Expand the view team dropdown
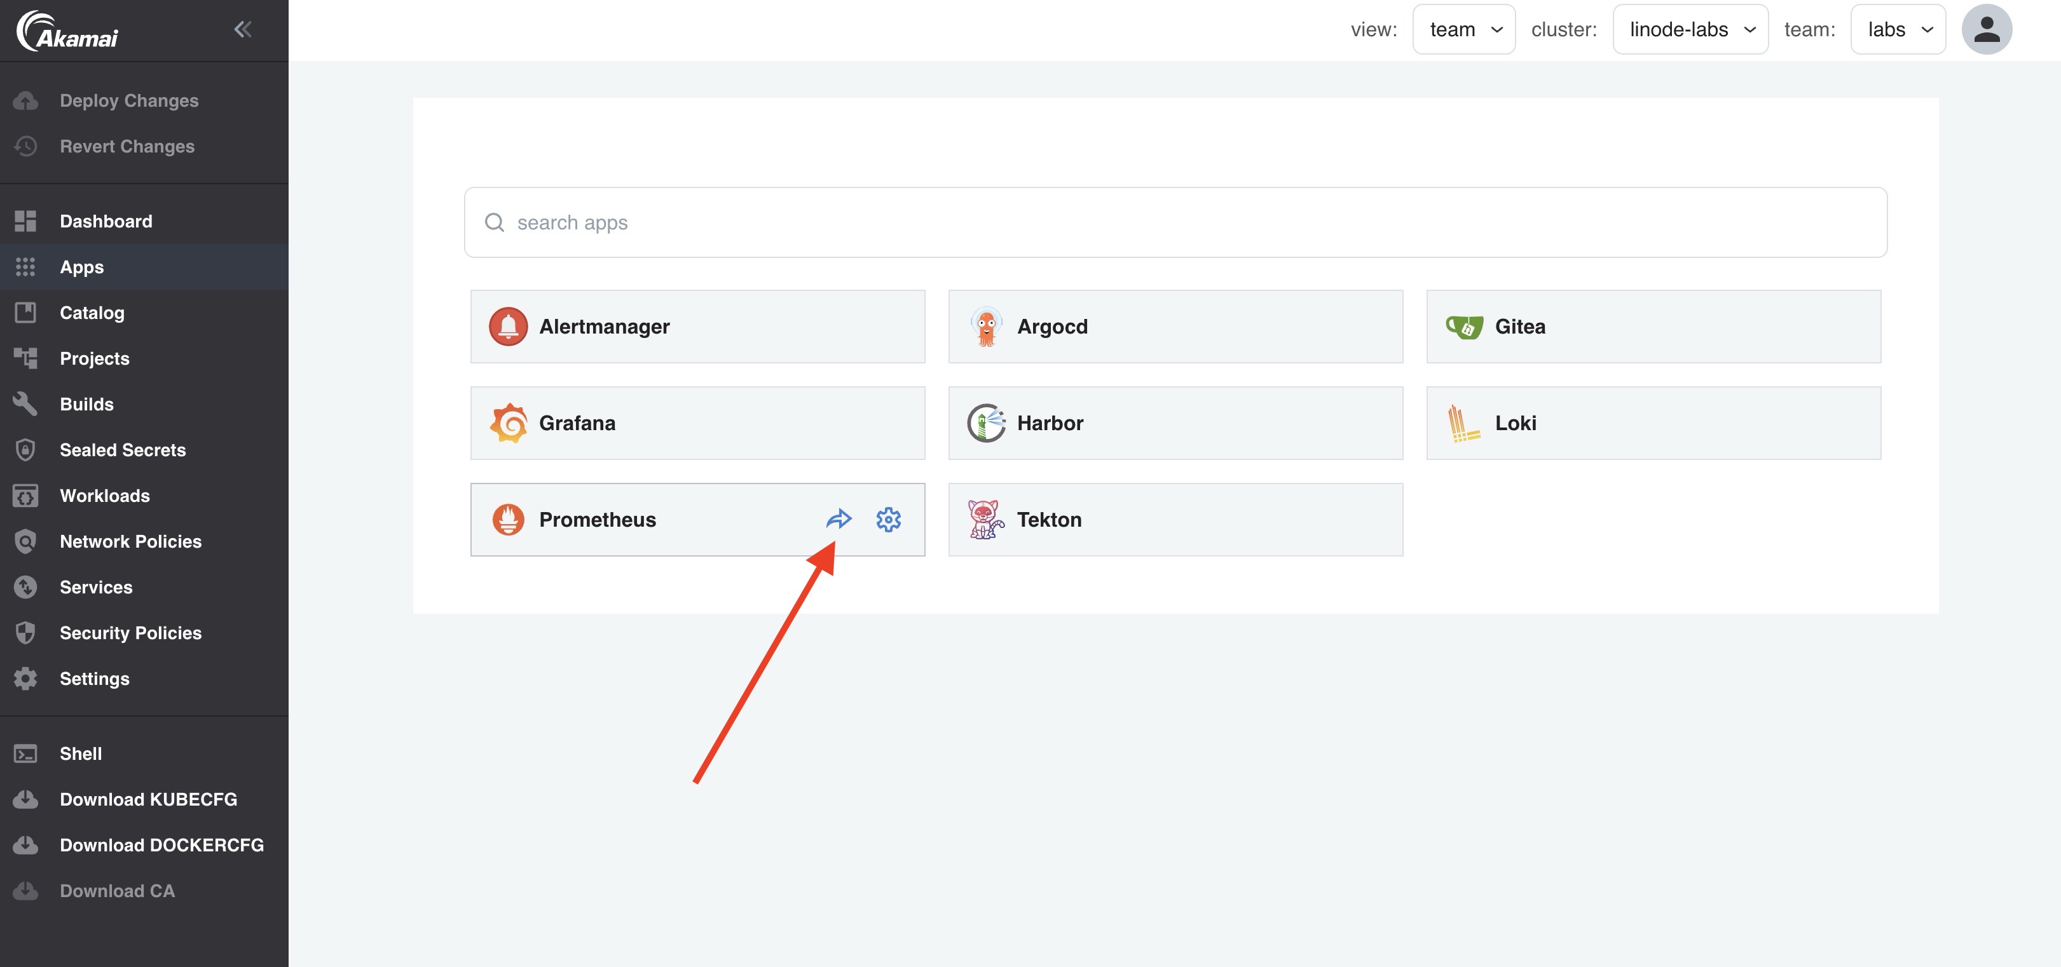This screenshot has height=967, width=2061. coord(1463,29)
